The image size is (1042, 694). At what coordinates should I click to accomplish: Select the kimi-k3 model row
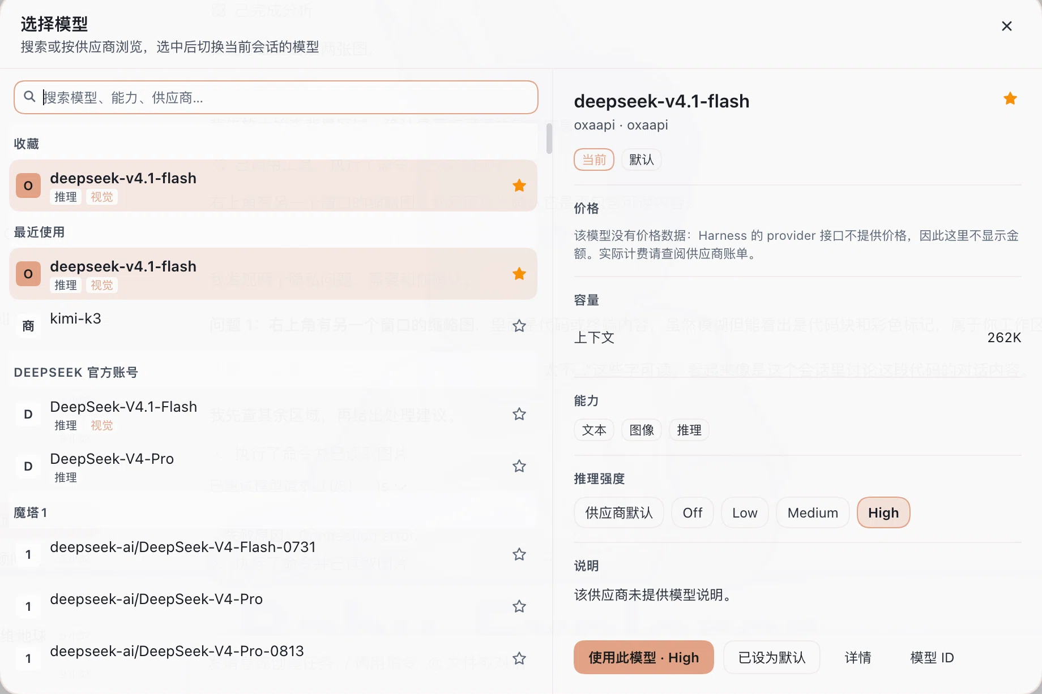click(x=273, y=326)
